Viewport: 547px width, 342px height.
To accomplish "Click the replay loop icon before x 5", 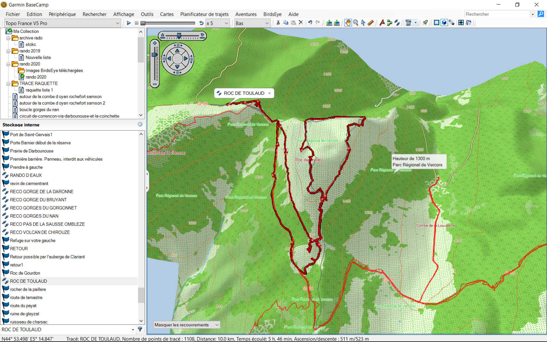I will (201, 23).
